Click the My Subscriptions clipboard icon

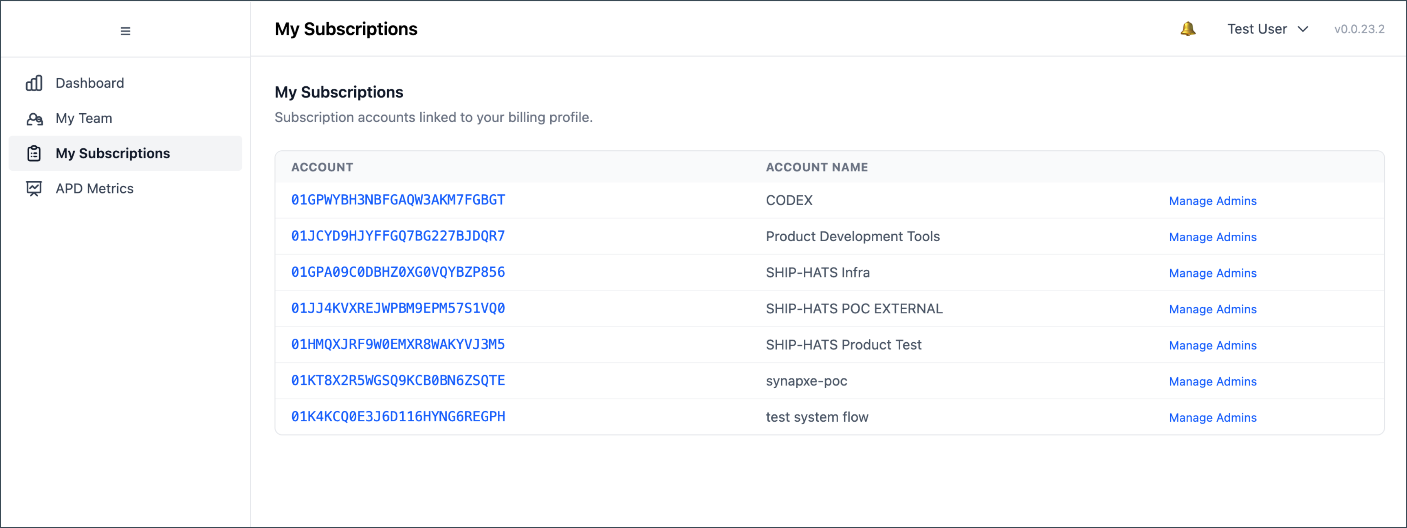34,153
